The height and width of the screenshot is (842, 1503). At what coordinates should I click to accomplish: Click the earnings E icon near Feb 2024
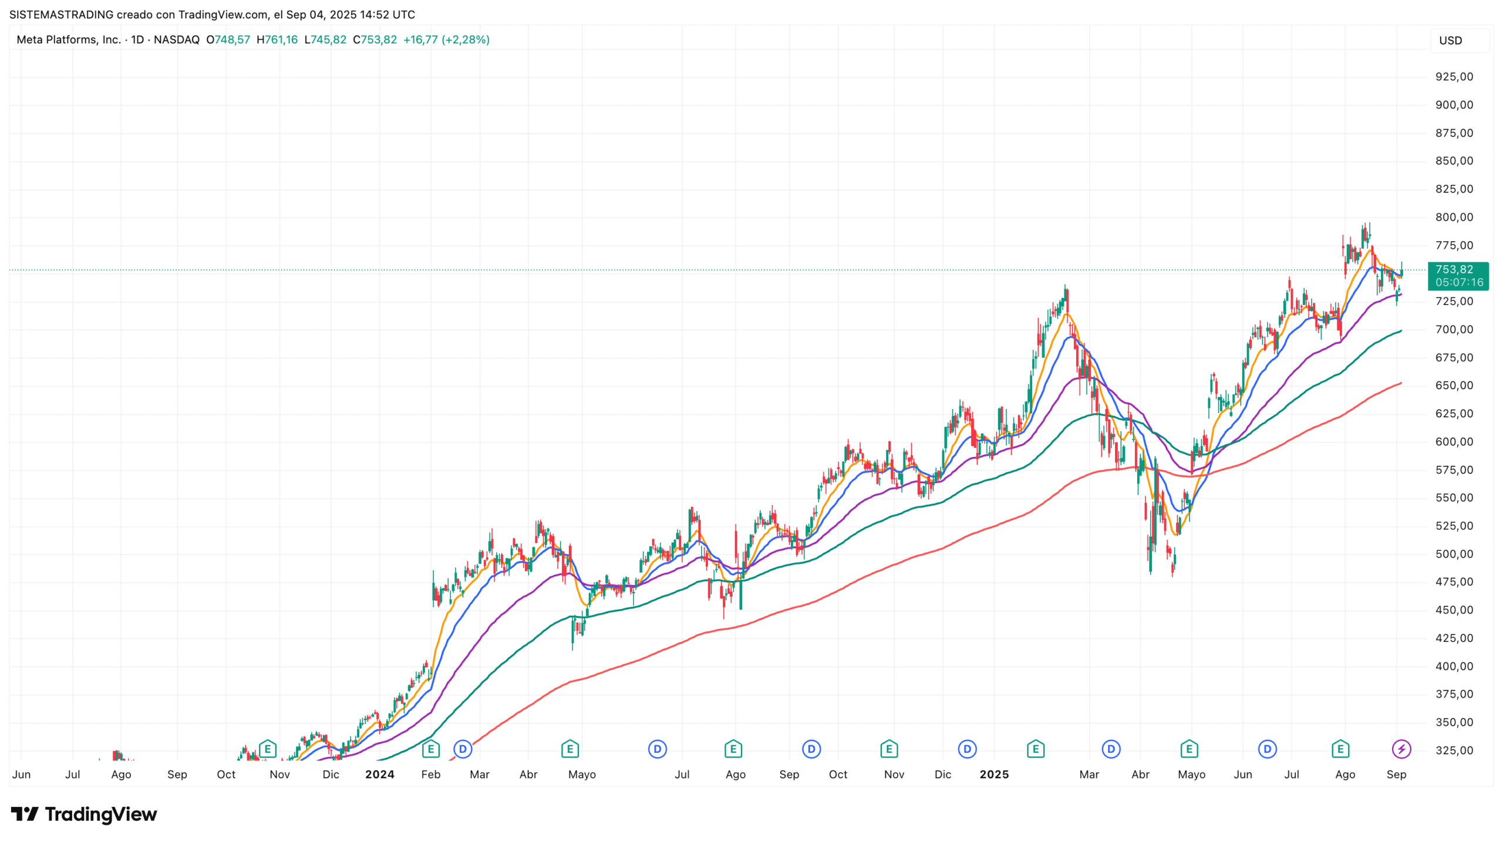(x=430, y=749)
